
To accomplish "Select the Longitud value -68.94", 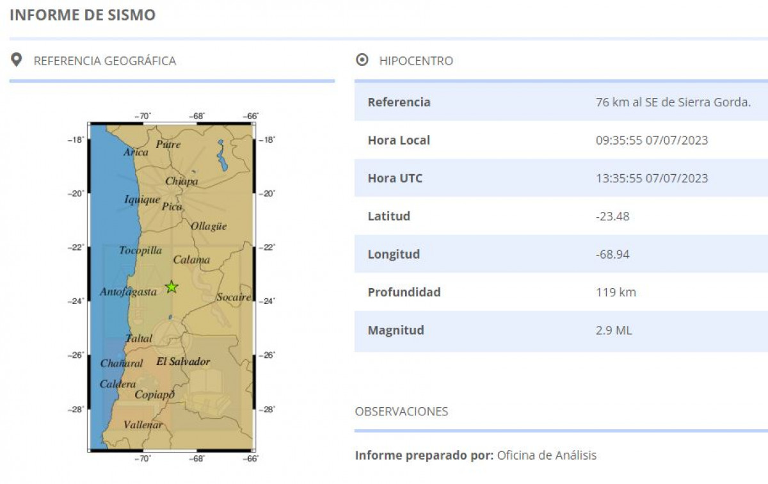I will tap(612, 254).
